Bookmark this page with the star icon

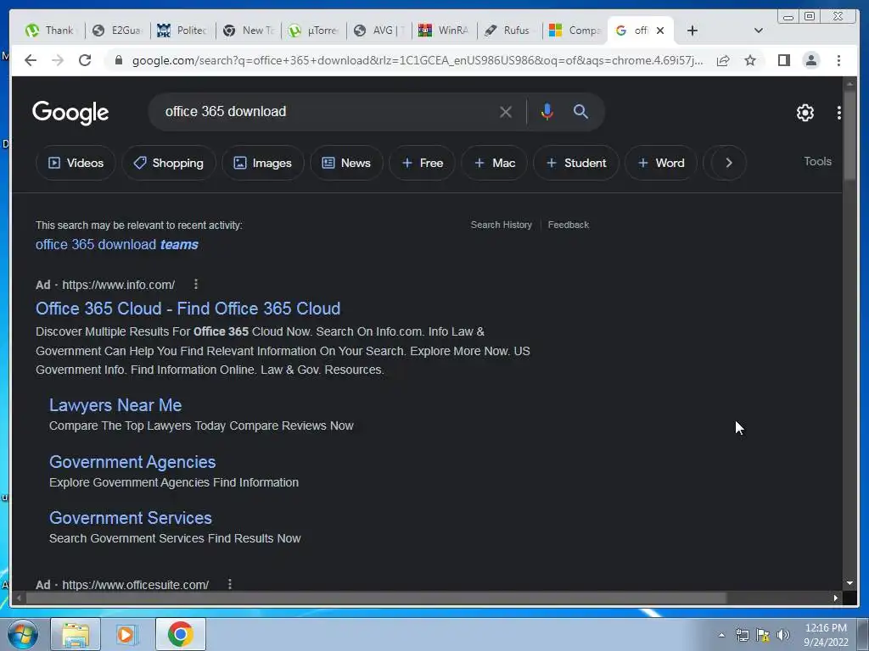[750, 60]
